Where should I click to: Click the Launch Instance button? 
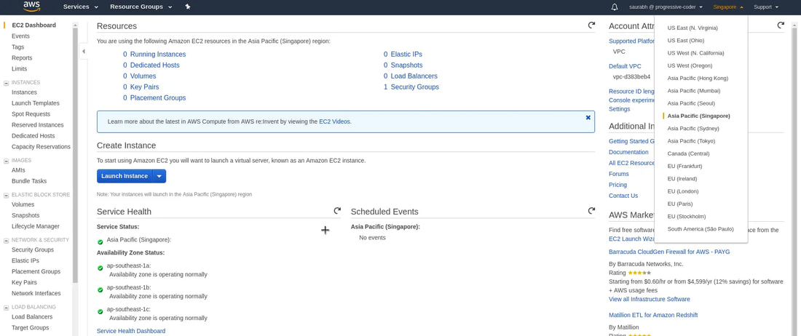(x=125, y=176)
